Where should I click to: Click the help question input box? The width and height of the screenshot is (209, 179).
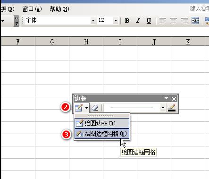[199, 9]
